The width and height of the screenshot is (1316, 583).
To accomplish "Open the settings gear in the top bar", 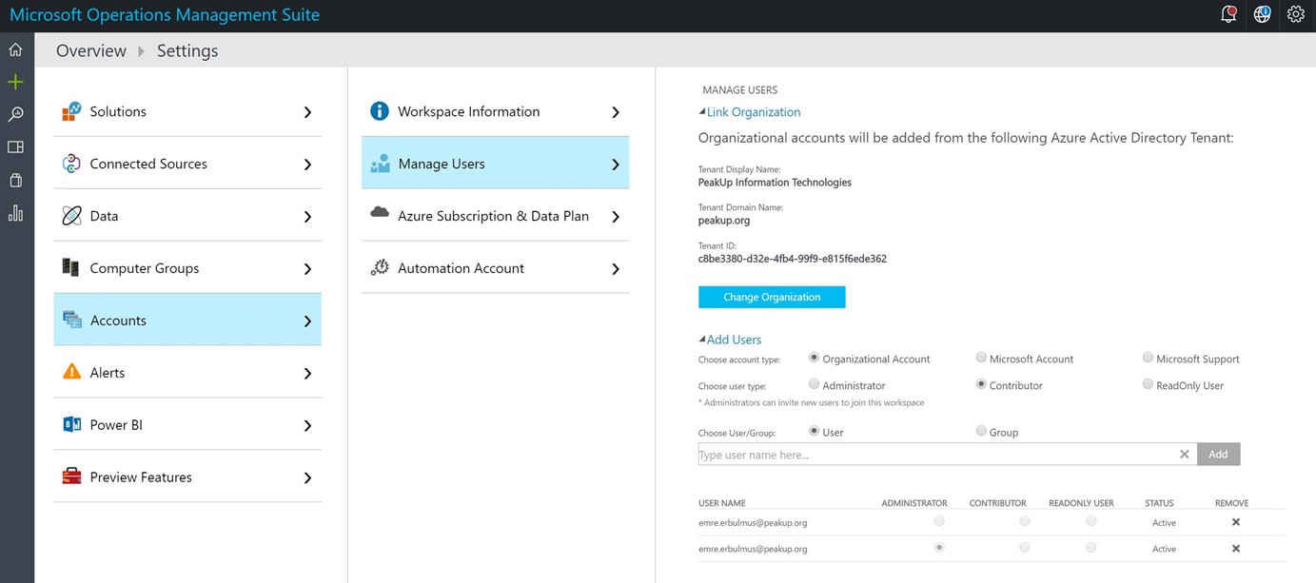I will [x=1295, y=15].
